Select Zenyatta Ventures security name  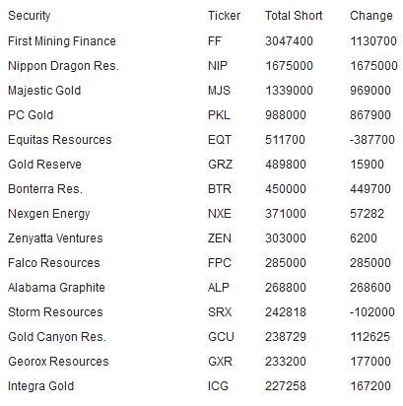(x=55, y=238)
